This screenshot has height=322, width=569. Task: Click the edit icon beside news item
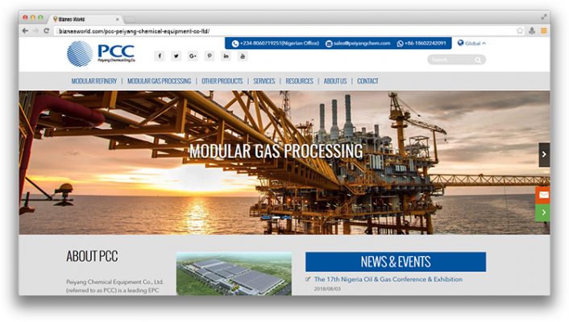pos(308,279)
